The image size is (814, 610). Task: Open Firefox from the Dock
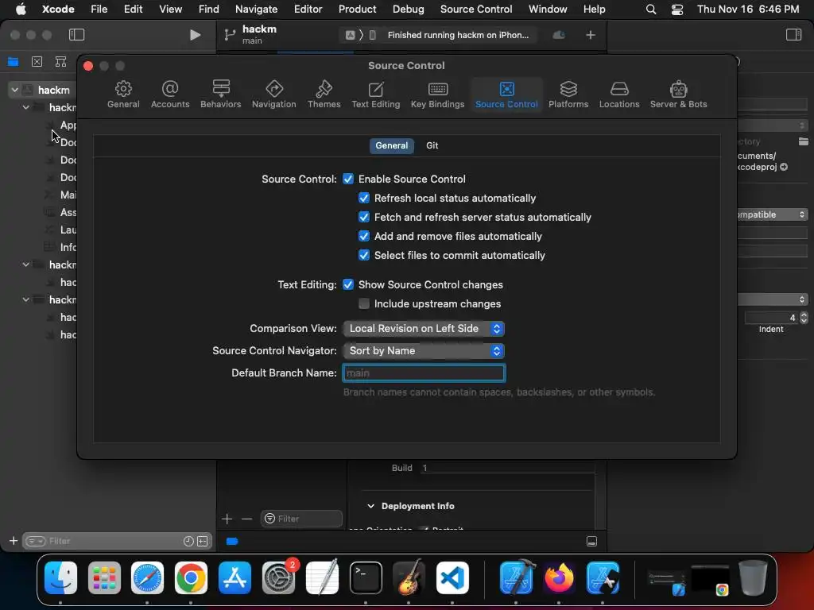pos(559,577)
